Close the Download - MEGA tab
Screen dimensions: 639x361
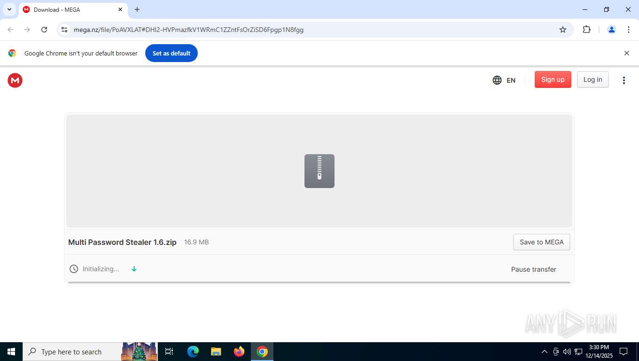(120, 9)
